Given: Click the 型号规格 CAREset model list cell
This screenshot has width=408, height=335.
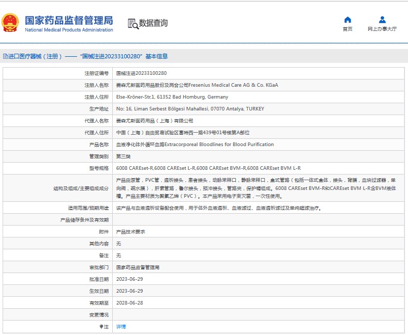Looking at the screenshot, I should (x=208, y=168).
